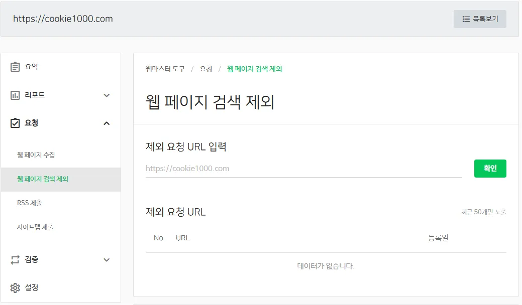Screen dimensions: 522x305
Task: Expand the 리포트 section chevron
Action: coord(107,95)
